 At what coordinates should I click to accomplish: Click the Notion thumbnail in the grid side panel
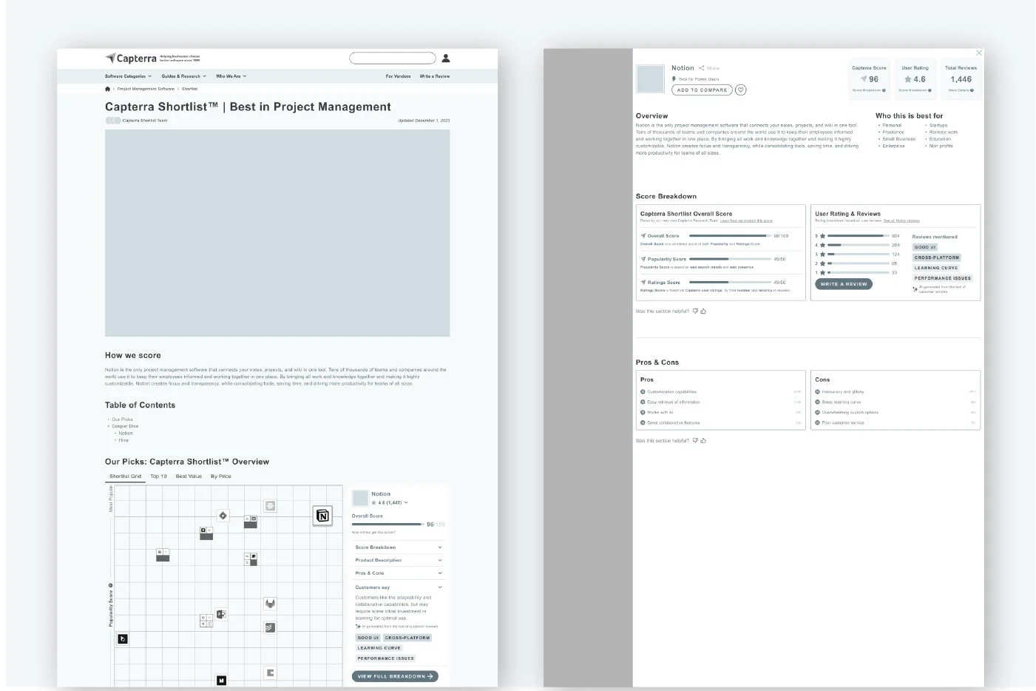(360, 498)
